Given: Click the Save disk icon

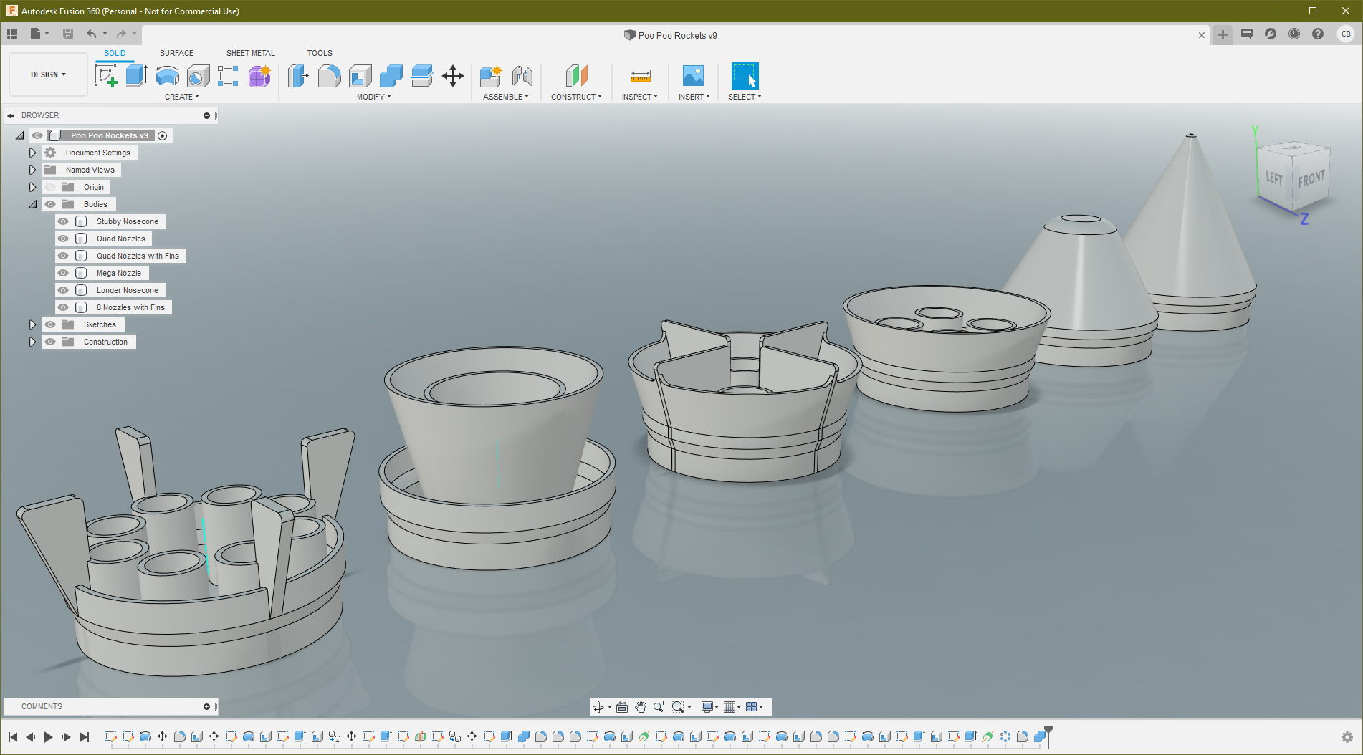Looking at the screenshot, I should click(68, 34).
